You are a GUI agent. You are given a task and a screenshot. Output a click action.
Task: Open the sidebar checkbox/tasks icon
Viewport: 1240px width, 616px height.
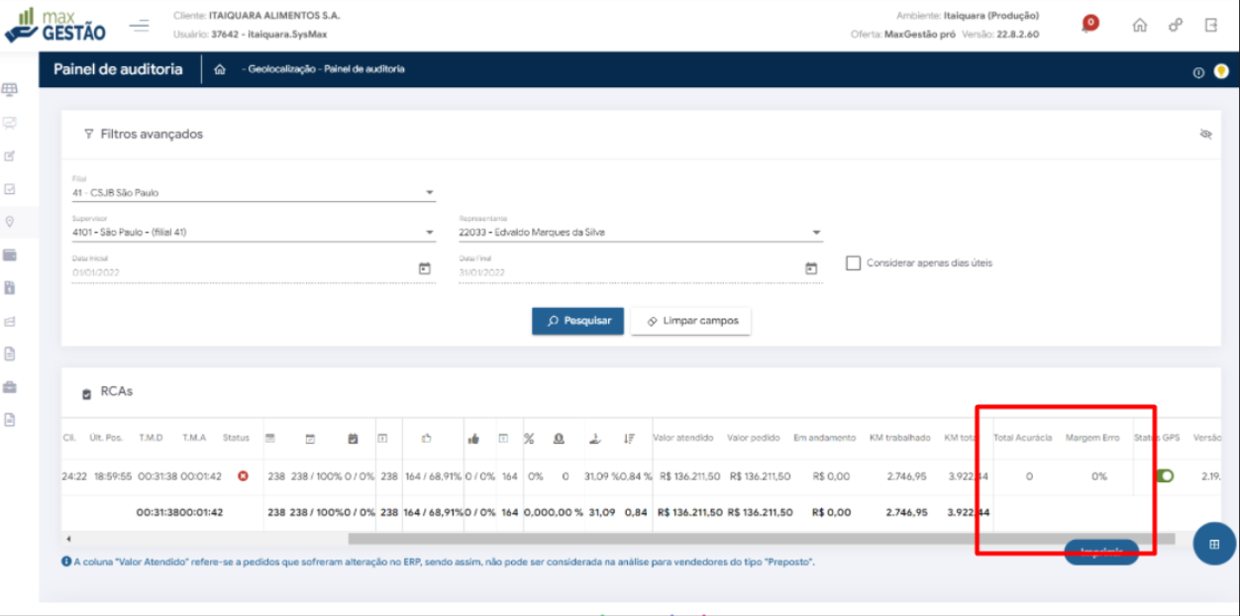pos(10,188)
